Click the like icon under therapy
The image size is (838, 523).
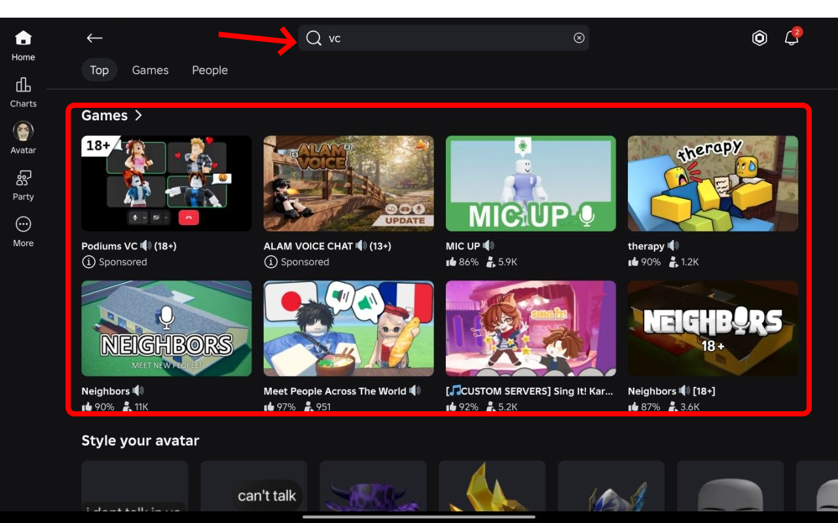pos(633,262)
